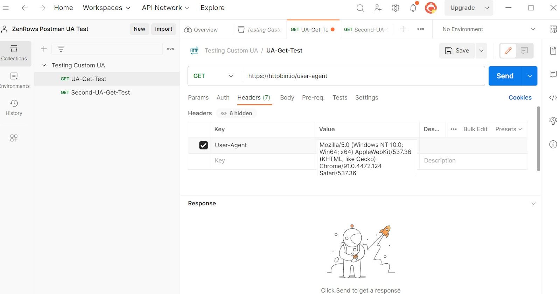Open tab options ellipsis
Screen dimensions: 560x294
(x=421, y=29)
